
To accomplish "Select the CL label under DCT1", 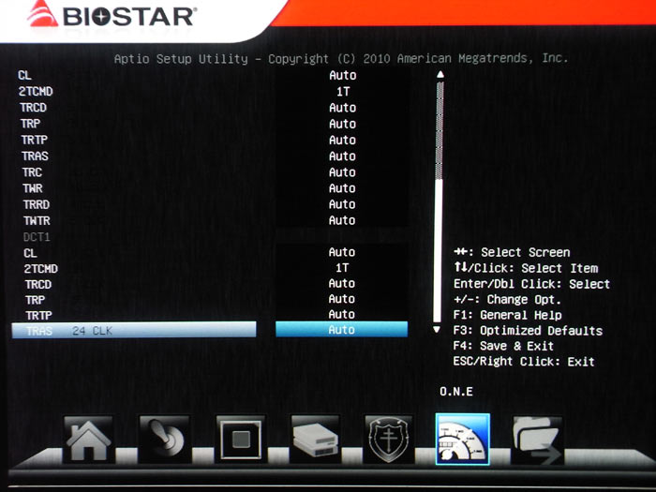I will 30,253.
